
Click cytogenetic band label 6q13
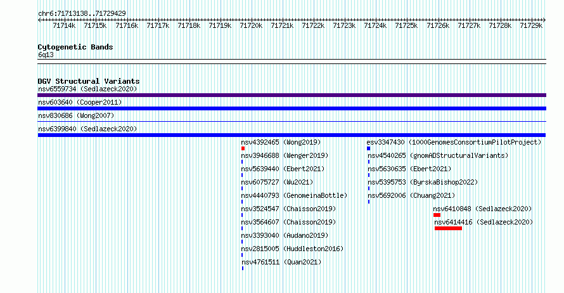click(46, 55)
